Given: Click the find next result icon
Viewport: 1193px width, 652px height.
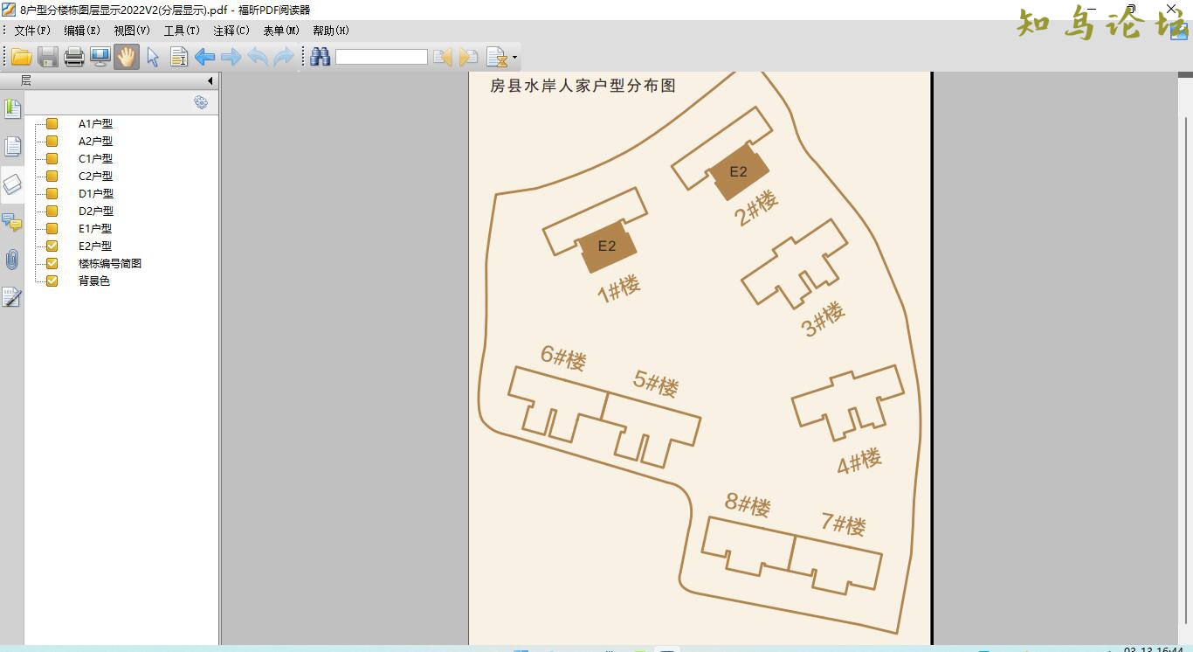Looking at the screenshot, I should pyautogui.click(x=469, y=58).
